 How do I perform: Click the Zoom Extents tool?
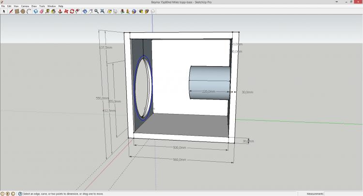[x=102, y=11]
